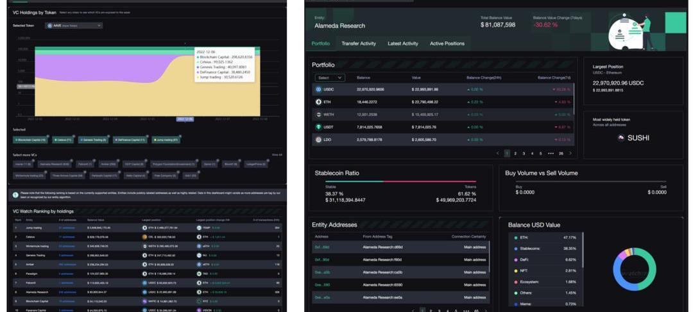Go to next page in Portfolio pagination

pyautogui.click(x=570, y=153)
